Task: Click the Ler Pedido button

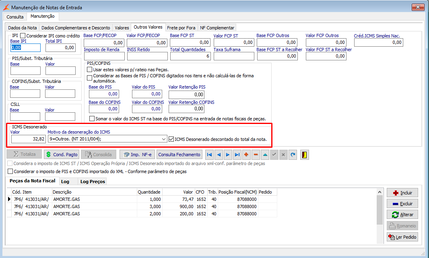Action: (x=402, y=237)
